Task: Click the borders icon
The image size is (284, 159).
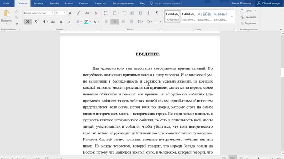Action: click(x=157, y=22)
